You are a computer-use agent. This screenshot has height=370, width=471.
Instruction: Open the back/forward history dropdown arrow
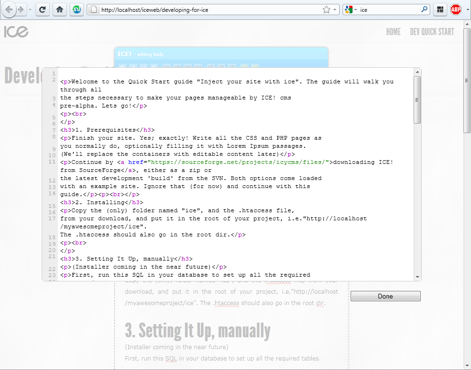(30, 9)
